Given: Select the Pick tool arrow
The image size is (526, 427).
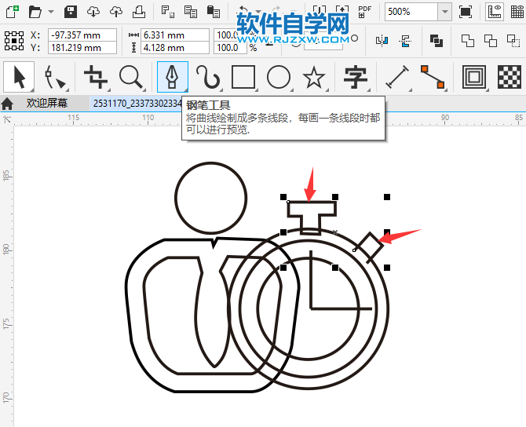Looking at the screenshot, I should tap(19, 77).
